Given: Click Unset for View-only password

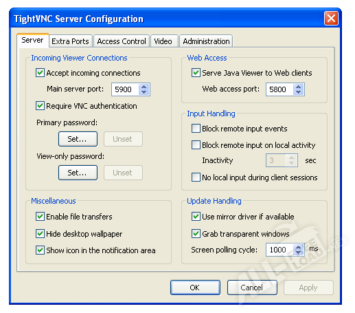Looking at the screenshot, I should click(123, 173).
